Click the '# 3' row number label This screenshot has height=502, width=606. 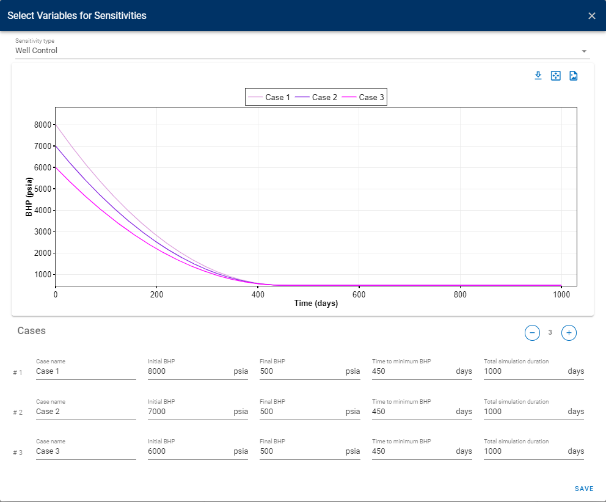18,453
